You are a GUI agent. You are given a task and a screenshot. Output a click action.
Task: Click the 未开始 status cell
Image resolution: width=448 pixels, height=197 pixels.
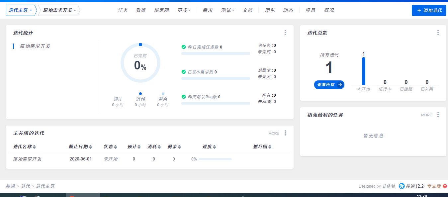[111, 159]
